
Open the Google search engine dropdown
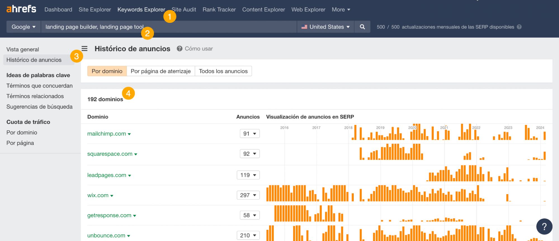click(x=23, y=27)
